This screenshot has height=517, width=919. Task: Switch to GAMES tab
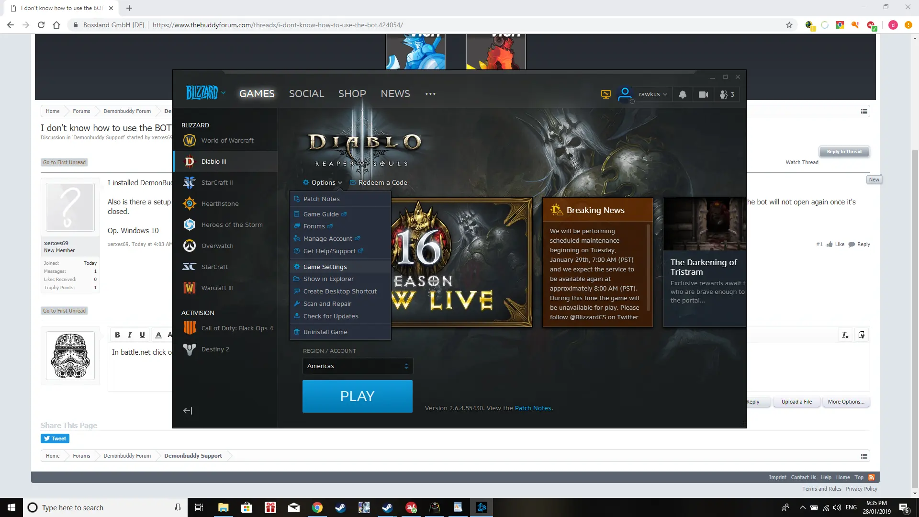257,94
